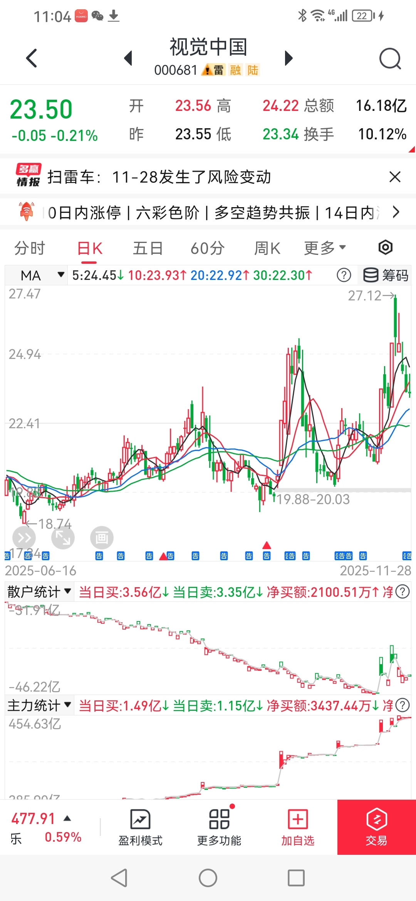Tap the start date 2025-06-16
The image size is (416, 901).
(40, 571)
